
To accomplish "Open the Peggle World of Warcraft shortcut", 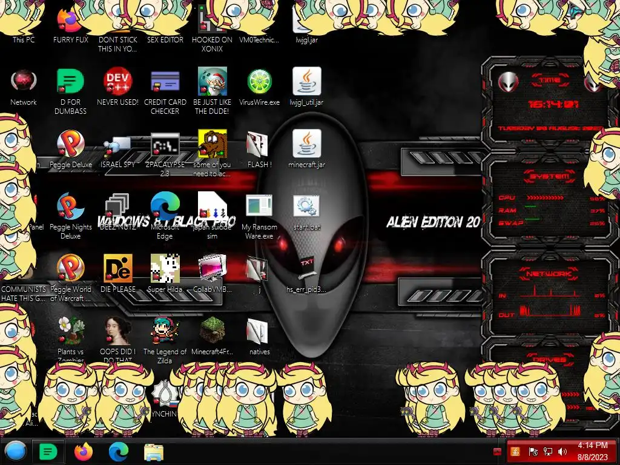I will click(70, 278).
